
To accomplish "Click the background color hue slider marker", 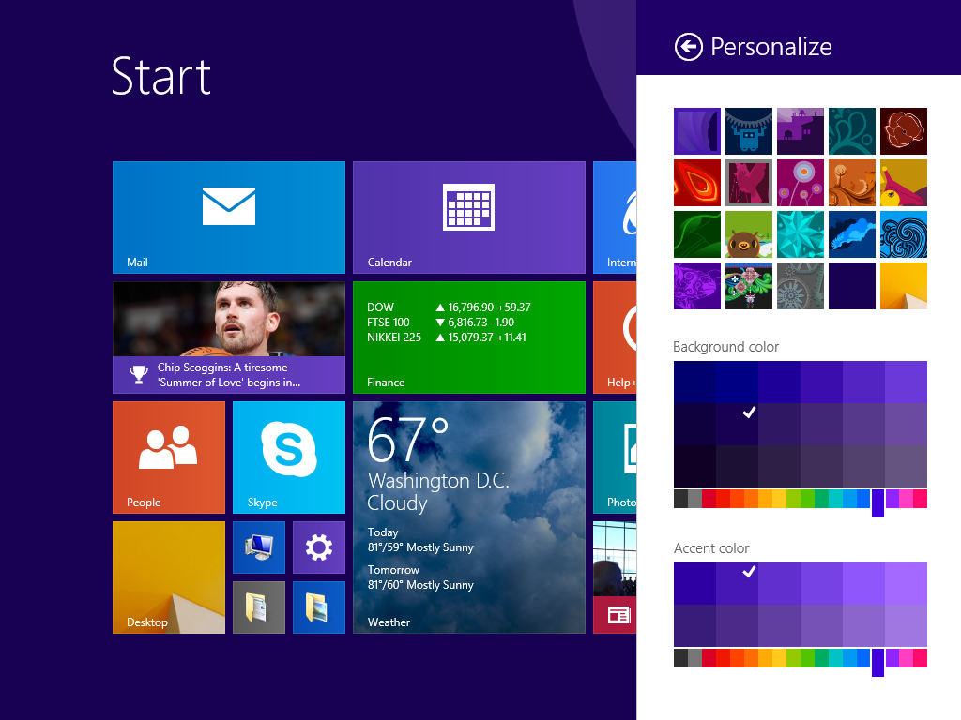I will coord(877,506).
